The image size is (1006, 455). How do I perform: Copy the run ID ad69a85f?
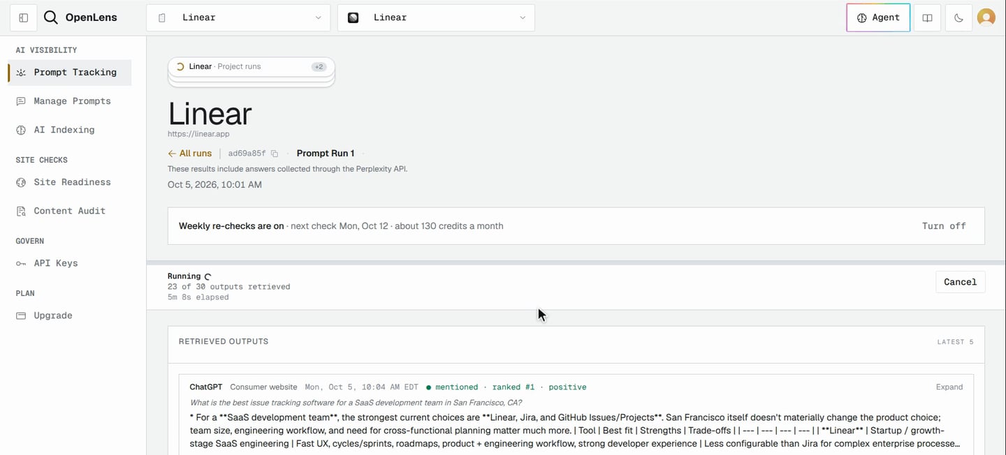click(x=275, y=154)
